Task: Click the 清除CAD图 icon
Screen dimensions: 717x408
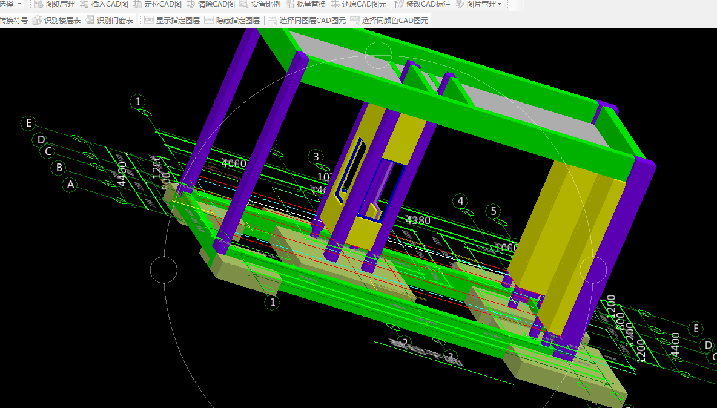Action: (191, 4)
